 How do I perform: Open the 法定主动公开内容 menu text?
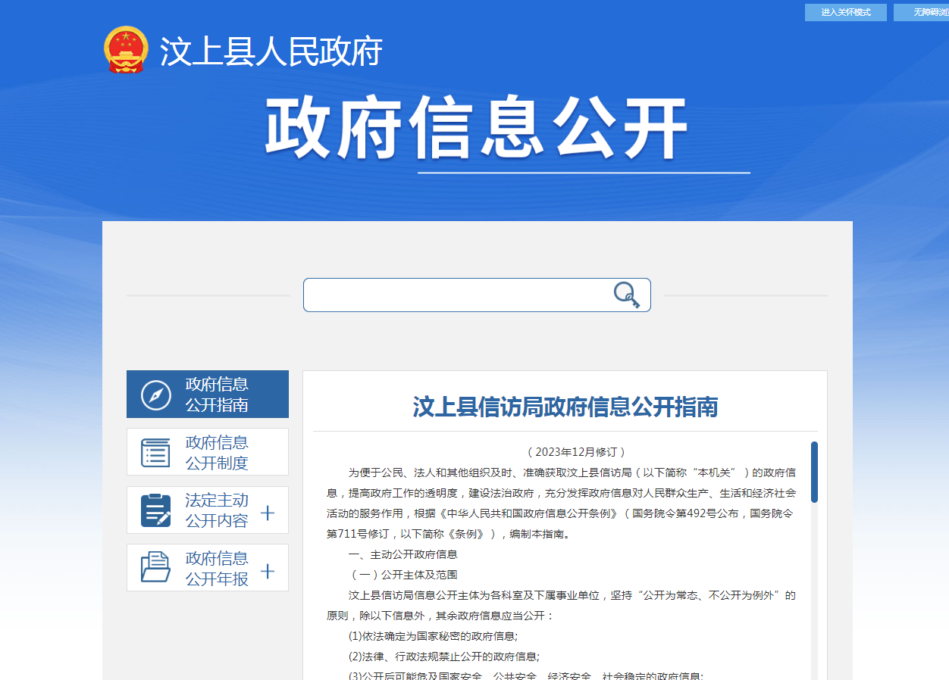(x=217, y=510)
